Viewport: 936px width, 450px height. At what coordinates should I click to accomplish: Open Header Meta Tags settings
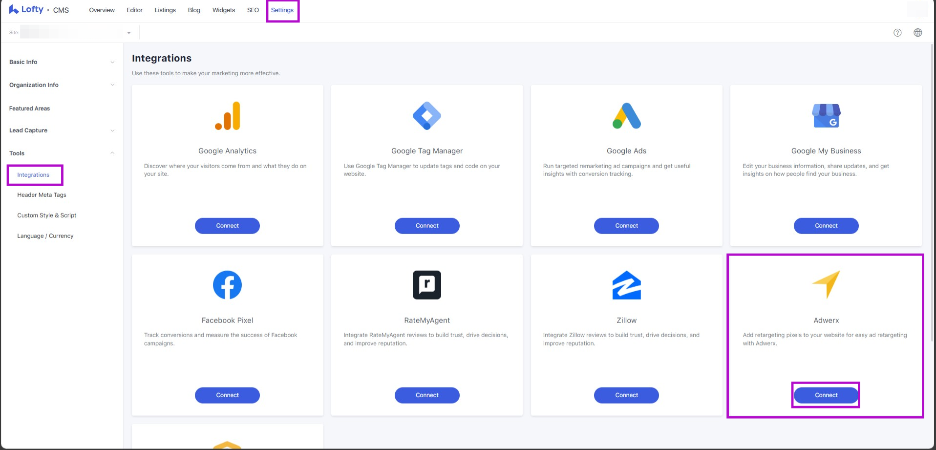[42, 195]
